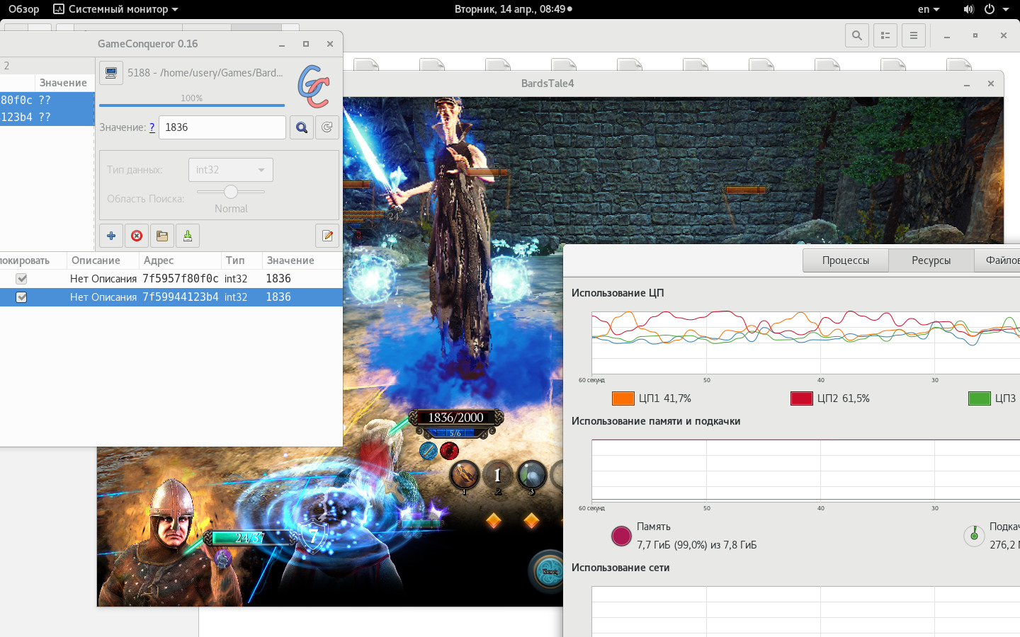Use game ability slot 2 icon
Screen dimensions: 1020x637
498,476
